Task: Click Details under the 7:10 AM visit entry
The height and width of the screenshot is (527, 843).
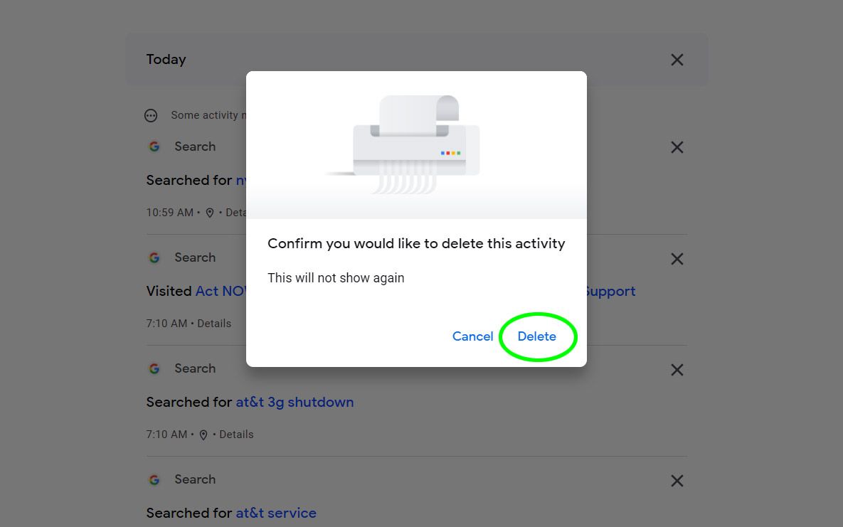Action: (x=213, y=323)
